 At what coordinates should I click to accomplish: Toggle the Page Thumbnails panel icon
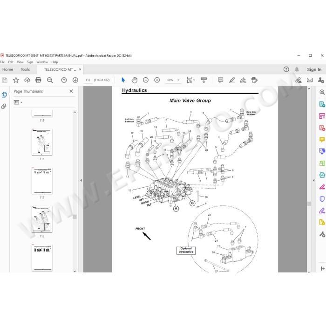[4, 95]
